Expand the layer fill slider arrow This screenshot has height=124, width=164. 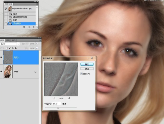(37, 48)
